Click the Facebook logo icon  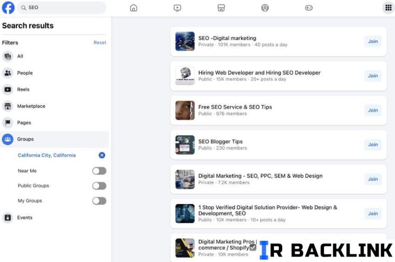point(8,8)
